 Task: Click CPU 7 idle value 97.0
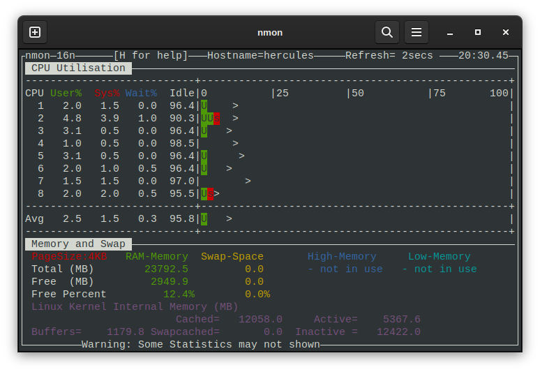182,181
